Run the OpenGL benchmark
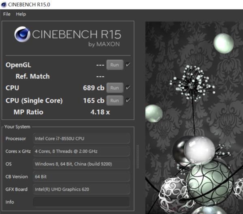 tap(114, 65)
